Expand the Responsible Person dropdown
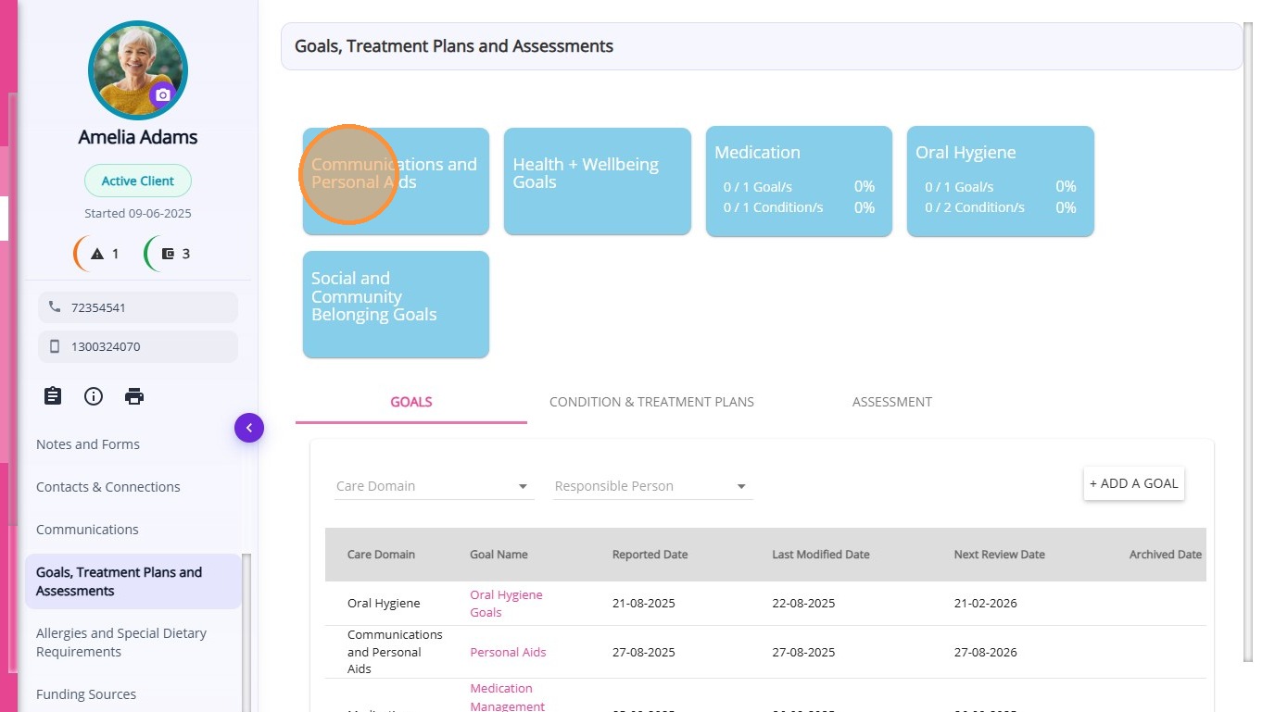This screenshot has width=1275, height=712. click(x=652, y=486)
